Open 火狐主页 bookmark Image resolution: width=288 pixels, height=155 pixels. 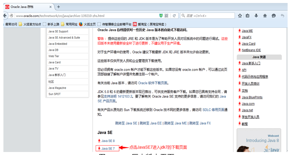point(87,24)
